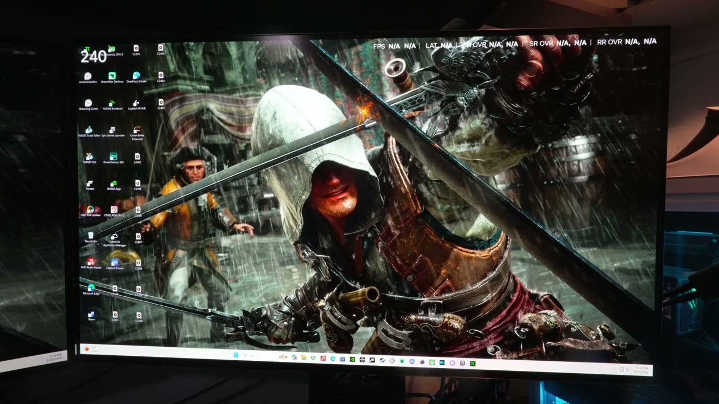Open Streaming Center desktop shortcut

[x=88, y=105]
